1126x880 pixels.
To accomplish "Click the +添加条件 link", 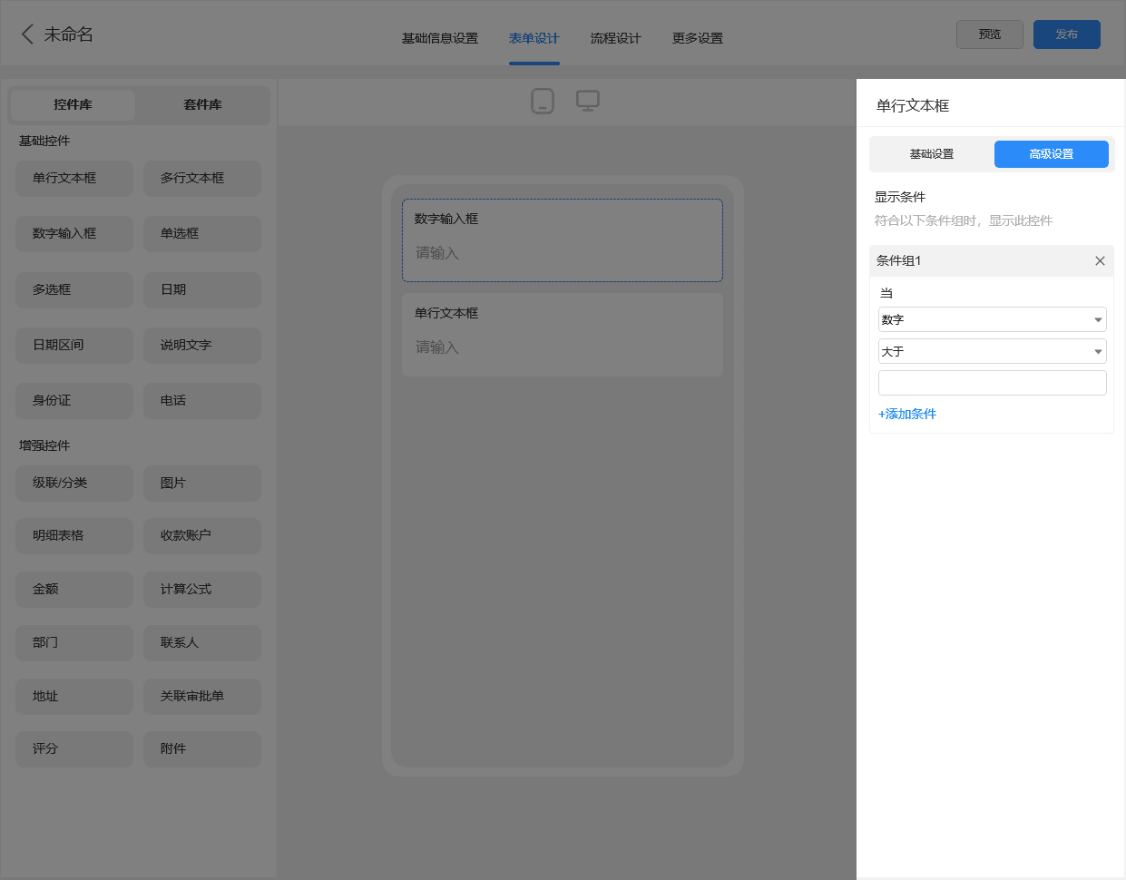I will point(907,414).
